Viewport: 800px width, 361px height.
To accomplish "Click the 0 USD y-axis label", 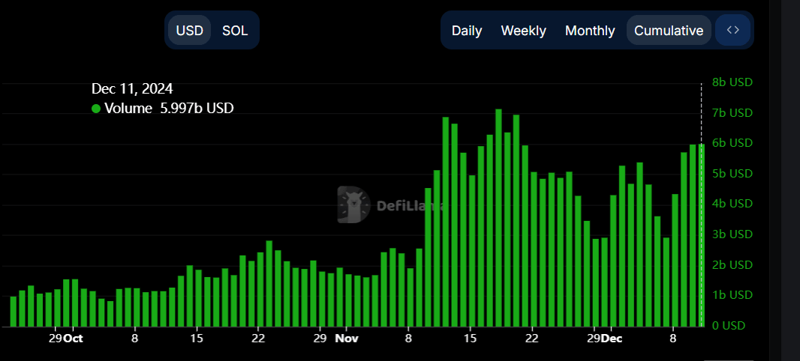I will pyautogui.click(x=730, y=326).
